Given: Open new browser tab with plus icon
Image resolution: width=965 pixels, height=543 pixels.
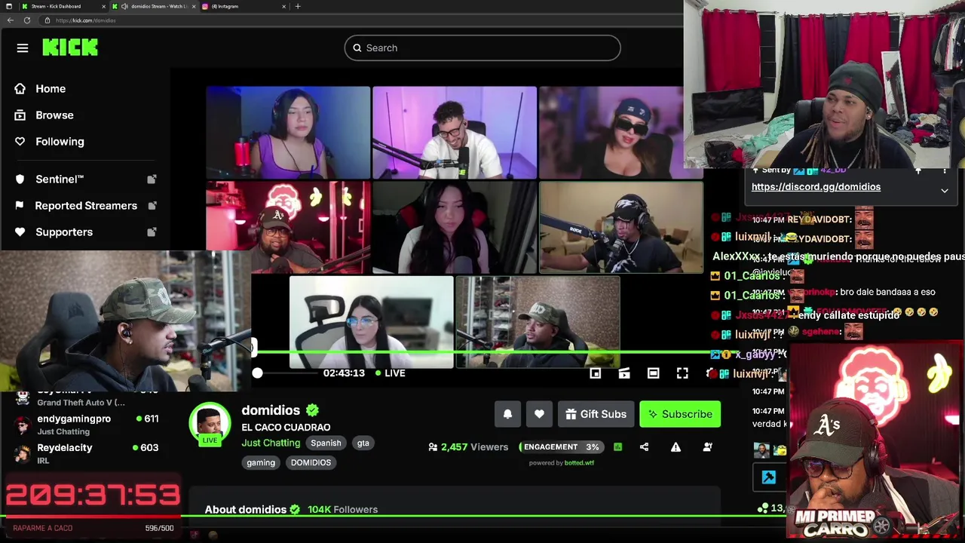Looking at the screenshot, I should click(298, 6).
